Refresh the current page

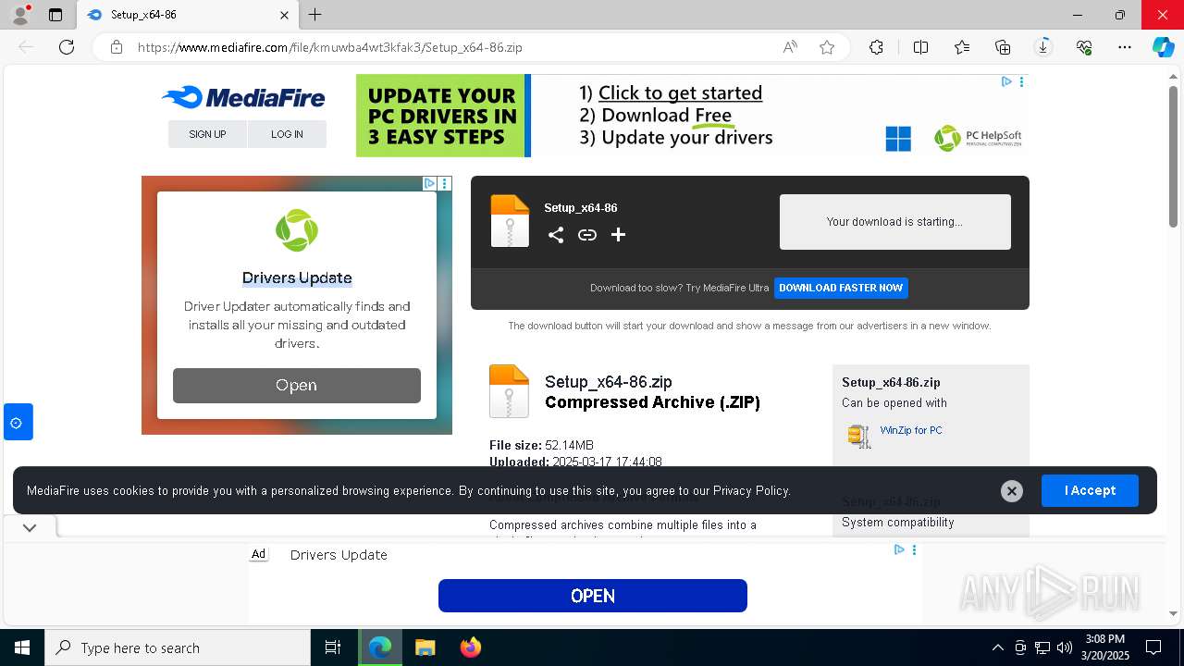(67, 47)
